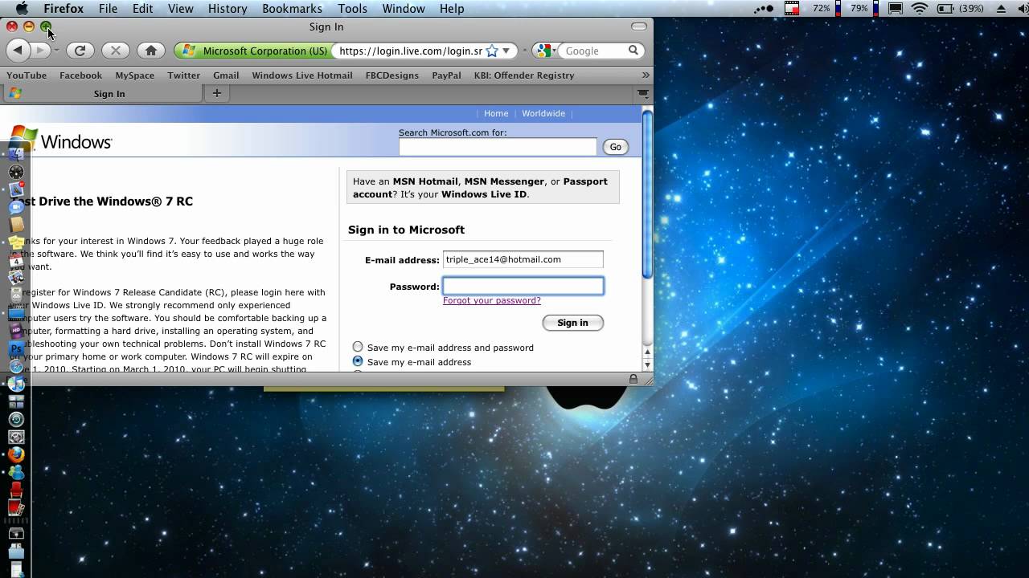1029x578 pixels.
Task: Open the PayPal bookmark
Action: click(x=446, y=75)
